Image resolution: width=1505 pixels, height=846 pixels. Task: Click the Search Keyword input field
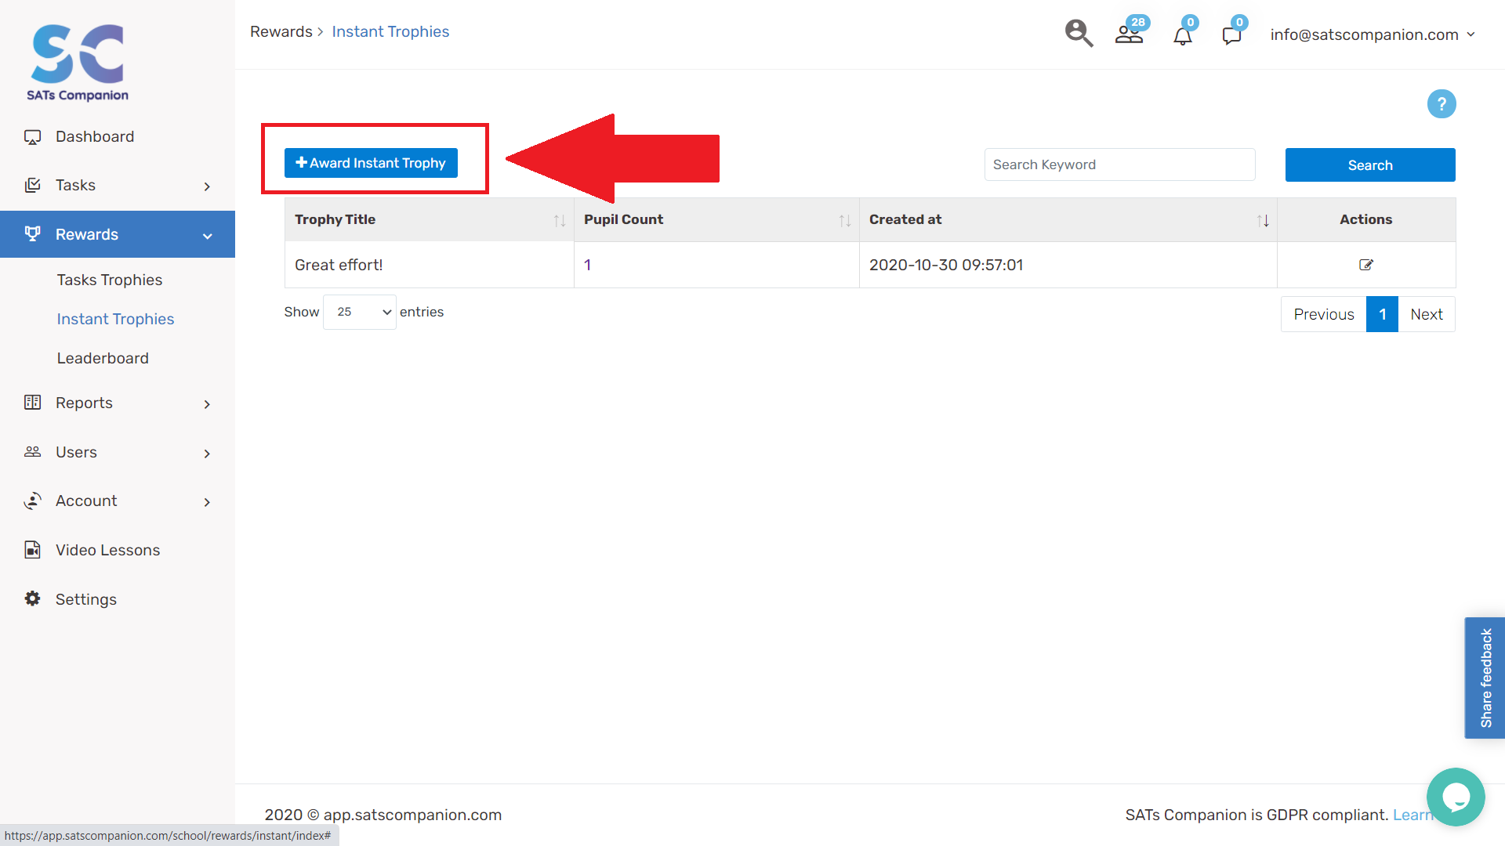1119,164
